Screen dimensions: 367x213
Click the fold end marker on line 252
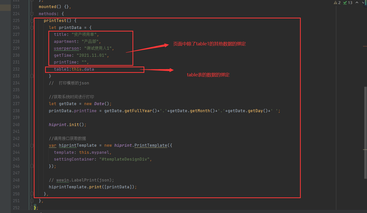click(x=32, y=208)
